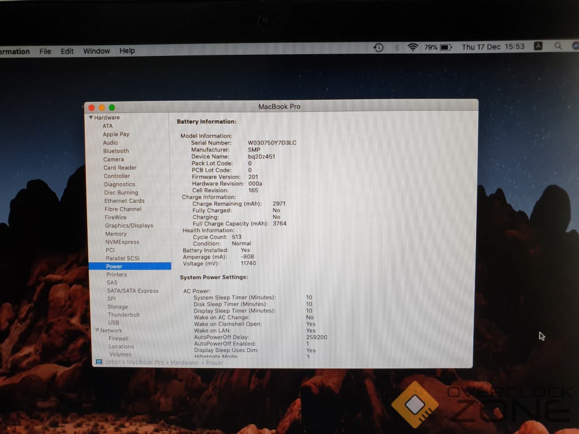Select Storage in the sidebar
Image resolution: width=579 pixels, height=434 pixels.
pos(118,307)
